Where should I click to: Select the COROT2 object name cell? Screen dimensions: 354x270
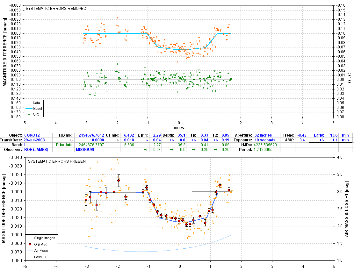(32, 135)
